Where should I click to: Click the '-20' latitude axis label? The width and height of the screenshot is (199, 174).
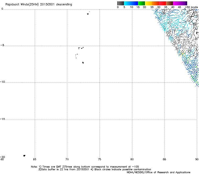tap(2, 157)
